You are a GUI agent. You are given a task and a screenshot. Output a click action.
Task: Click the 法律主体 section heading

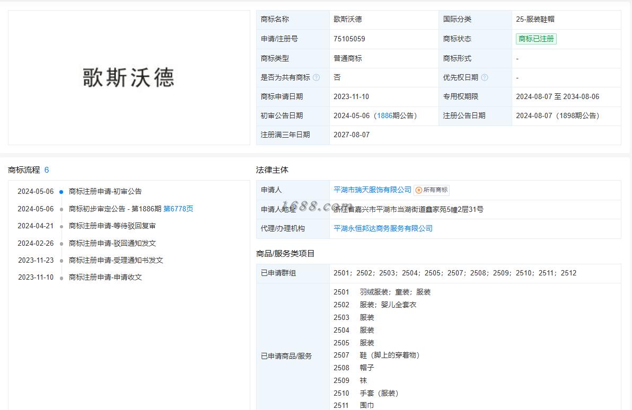coord(272,170)
